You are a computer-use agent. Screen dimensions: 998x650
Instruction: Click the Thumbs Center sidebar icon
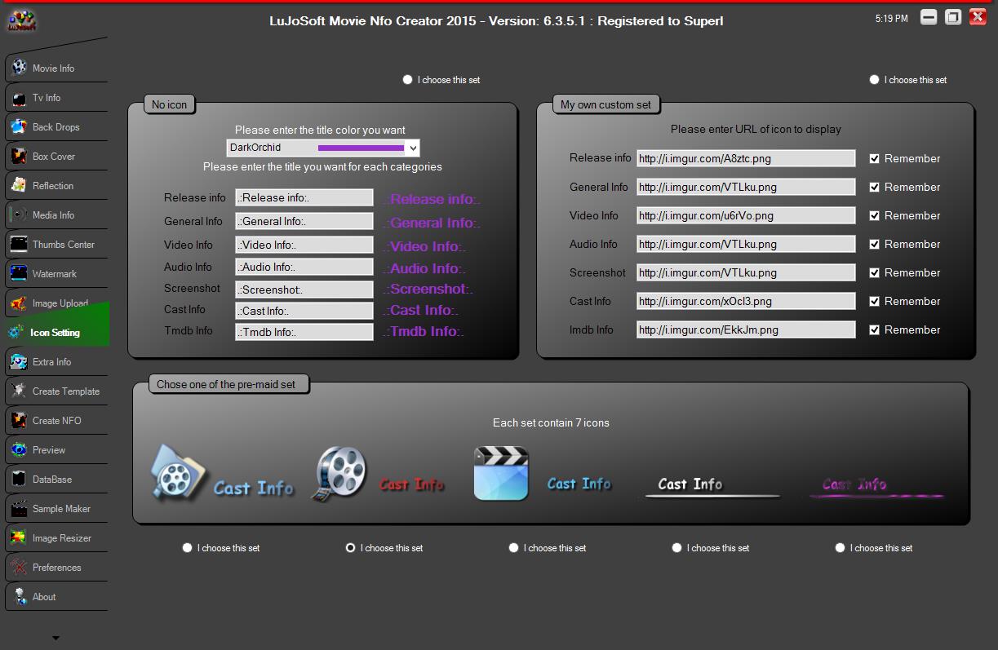(x=19, y=244)
